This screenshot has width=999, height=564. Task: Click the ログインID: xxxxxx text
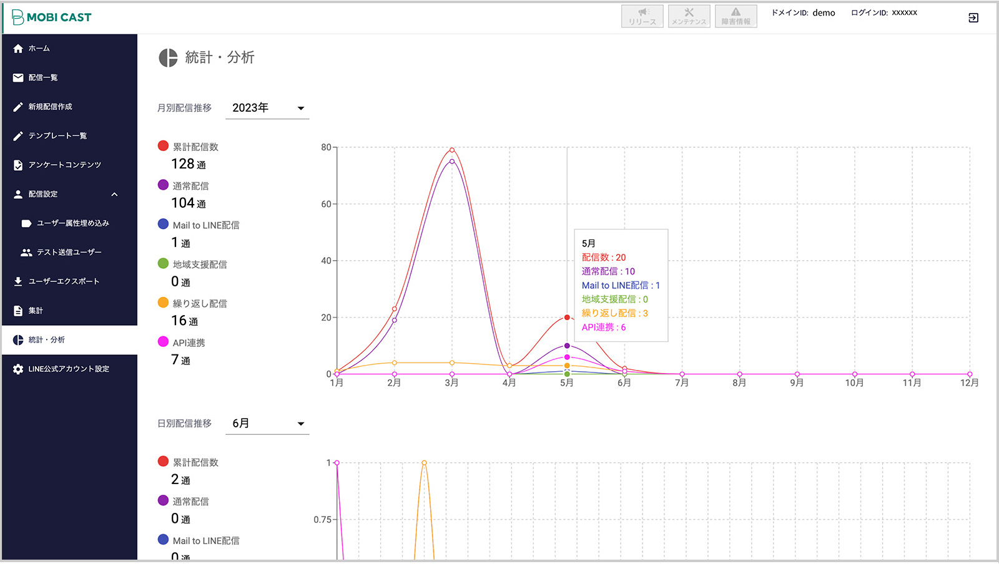tap(884, 13)
